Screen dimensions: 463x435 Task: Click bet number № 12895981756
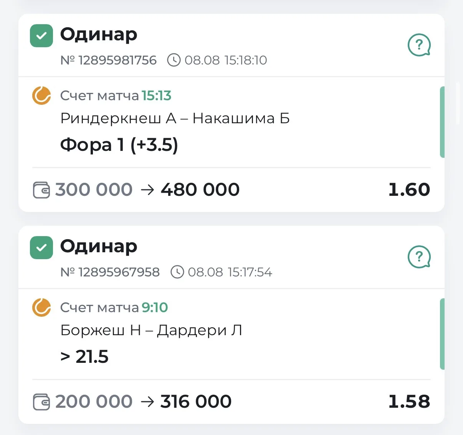pos(109,60)
